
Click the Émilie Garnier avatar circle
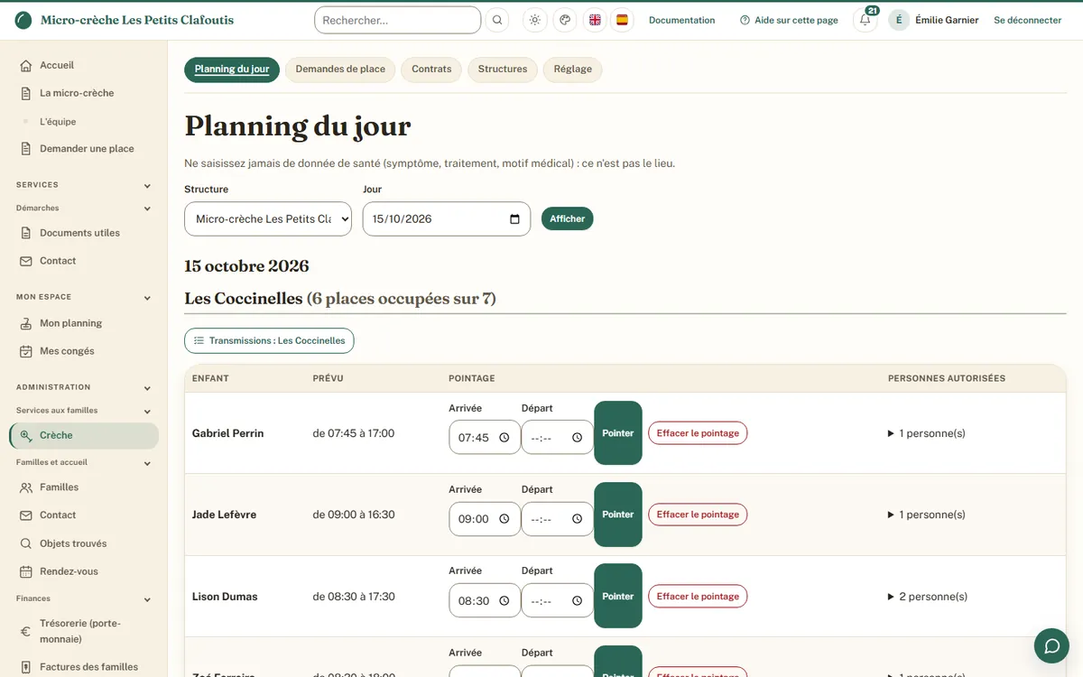(x=899, y=20)
